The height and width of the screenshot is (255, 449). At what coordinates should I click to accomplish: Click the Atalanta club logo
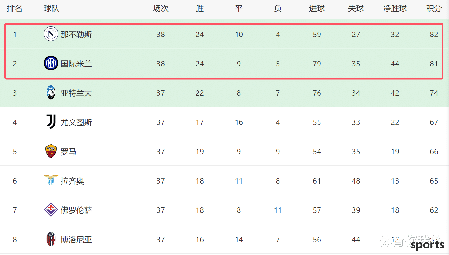[x=51, y=92]
